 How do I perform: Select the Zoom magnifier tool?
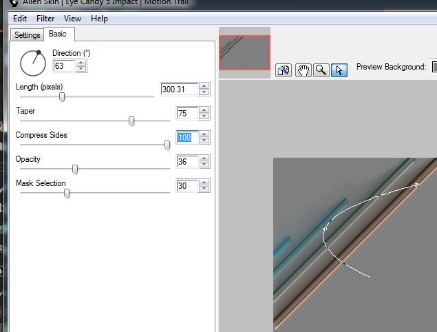(x=321, y=70)
